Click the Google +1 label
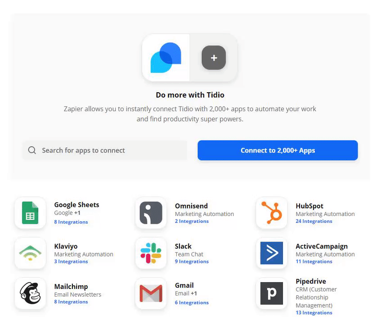The height and width of the screenshot is (324, 376). pos(67,213)
